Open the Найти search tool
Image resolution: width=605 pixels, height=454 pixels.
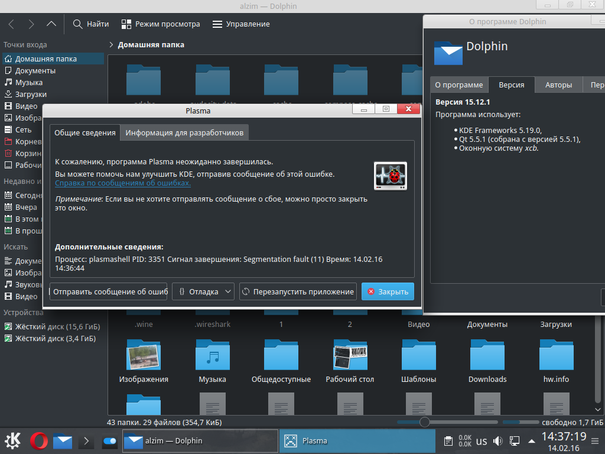pyautogui.click(x=90, y=24)
